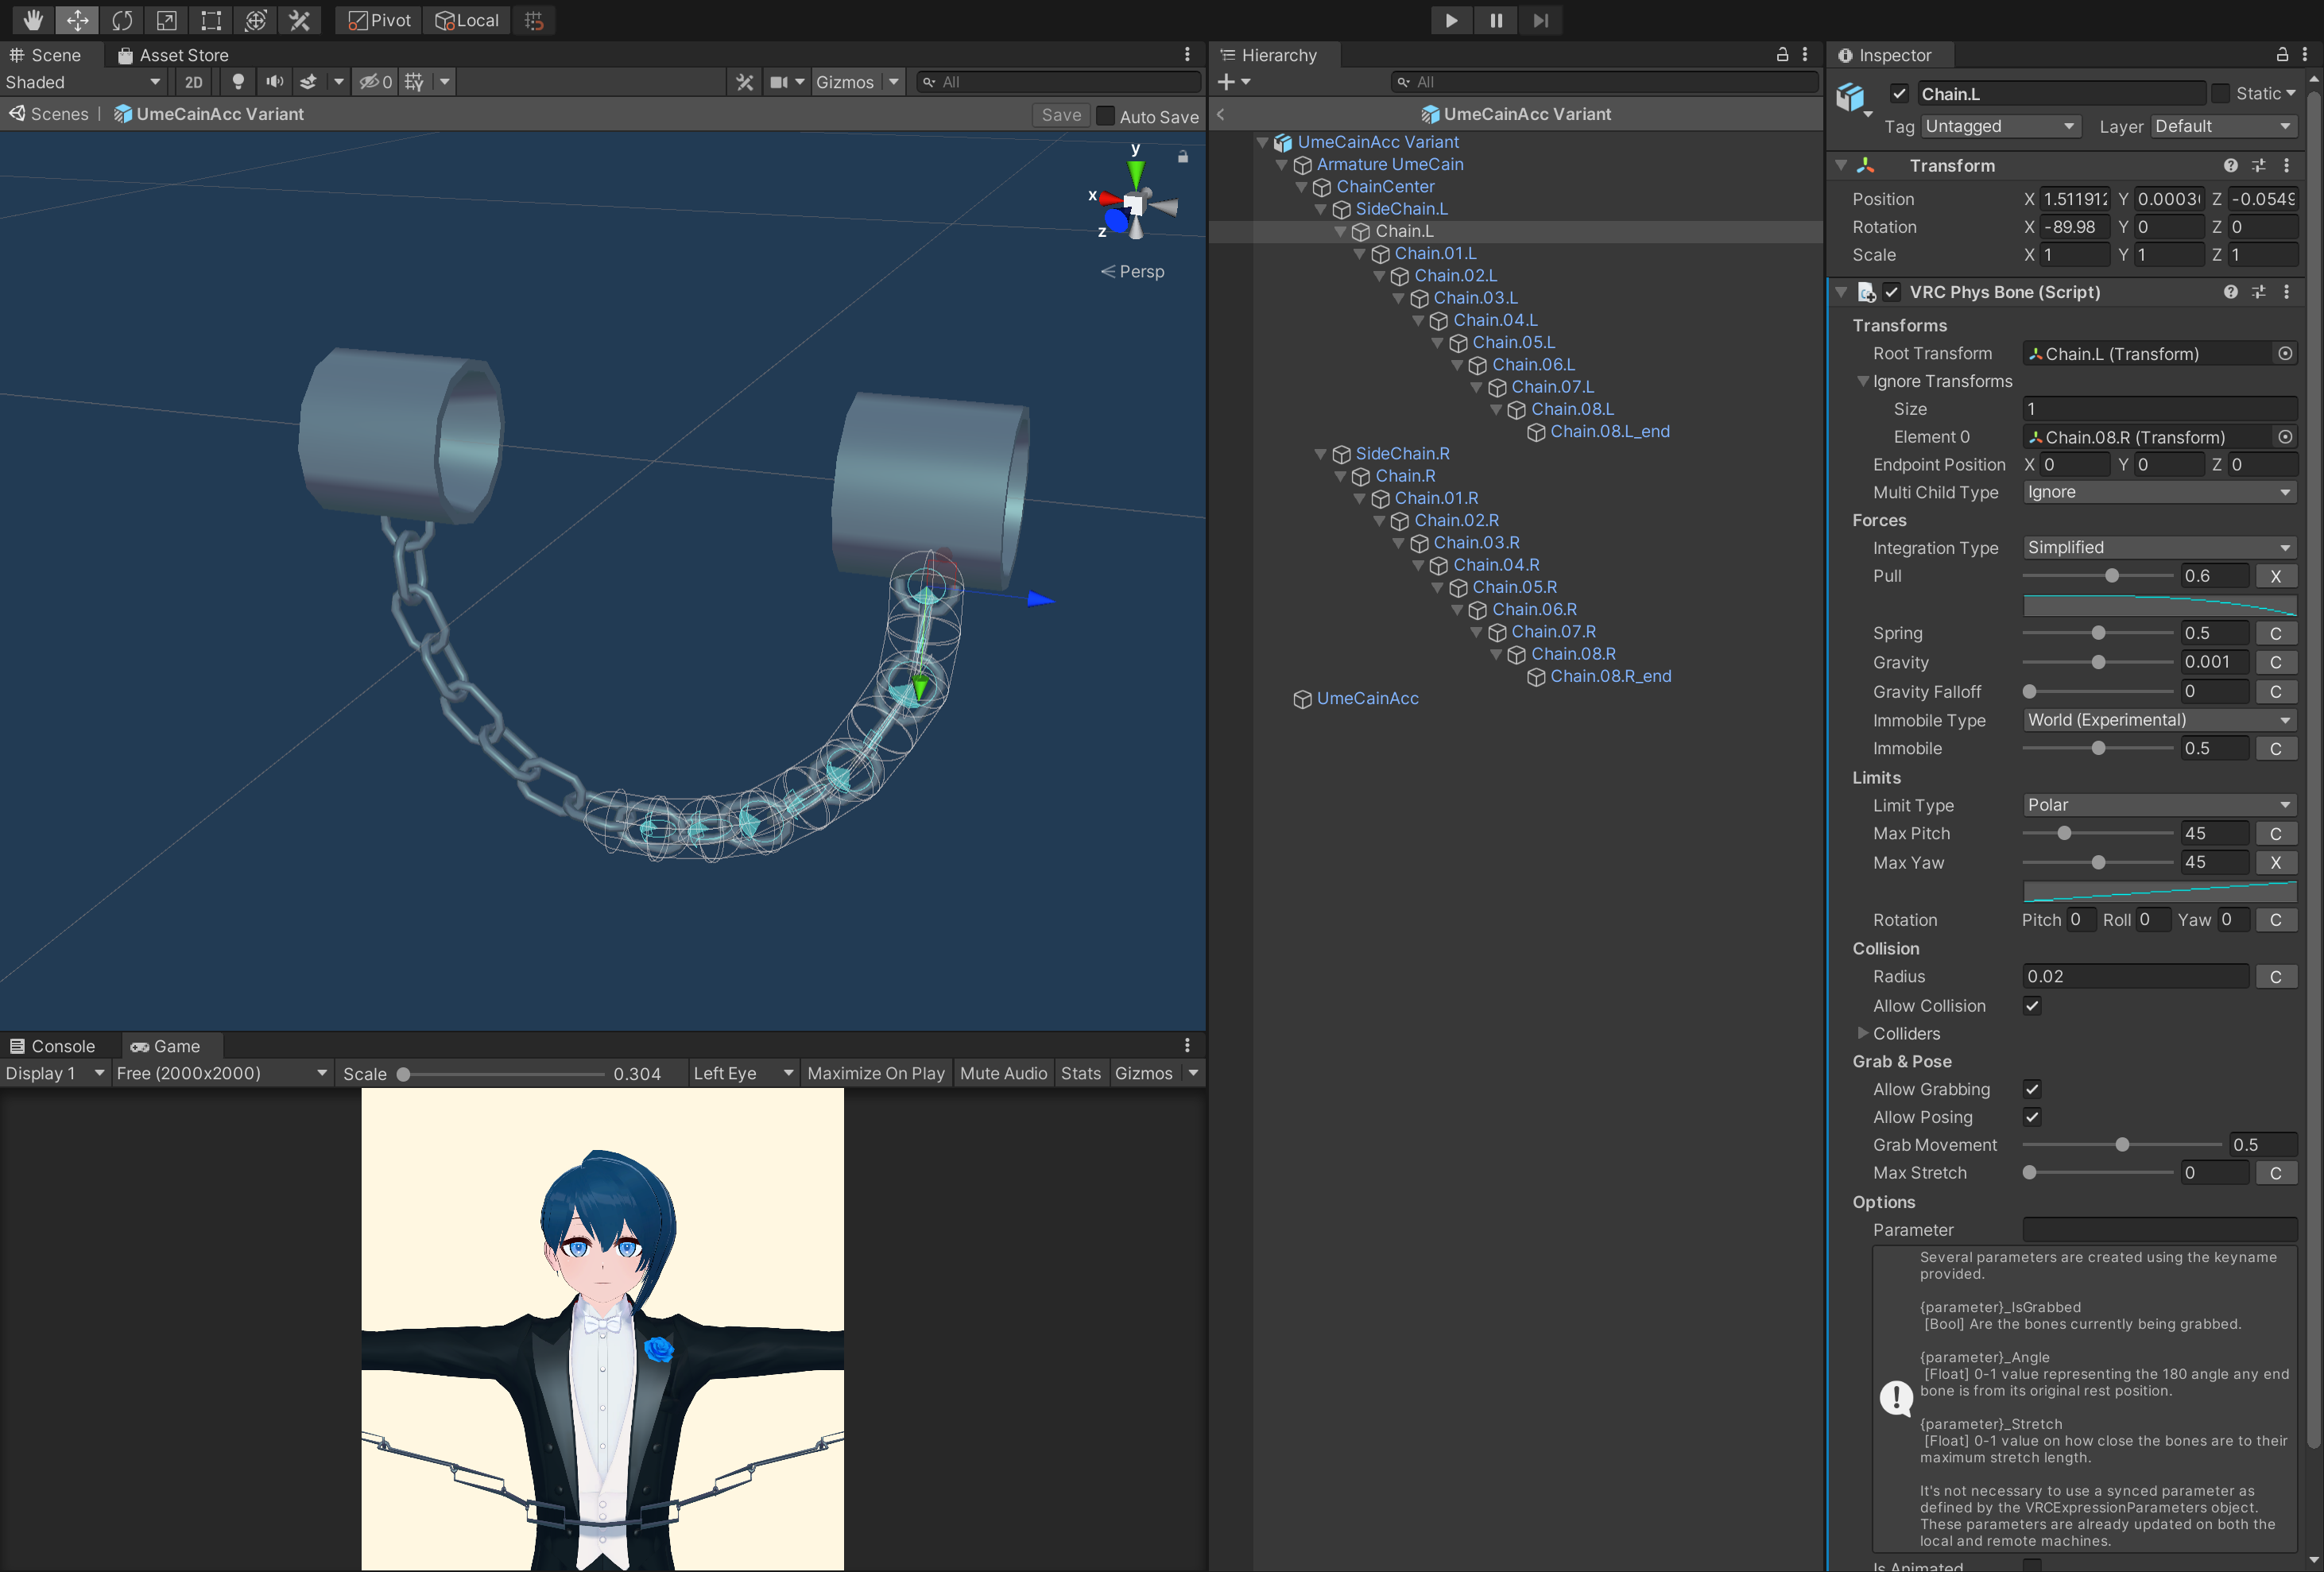
Task: Lock the Inspector panel
Action: [x=2282, y=55]
